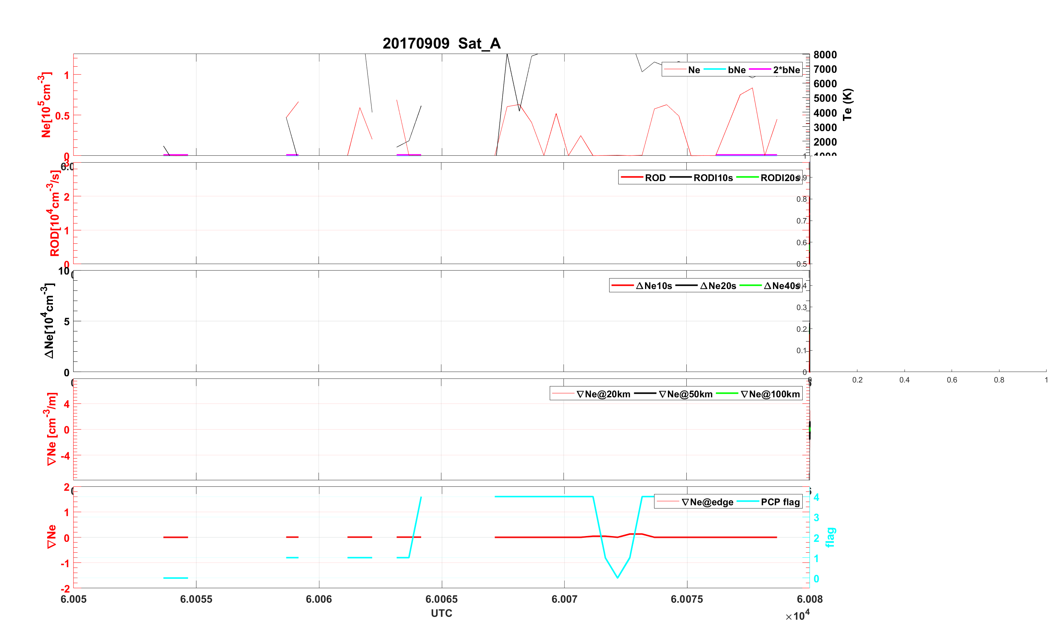
Task: Select the PCP flag legend label
Action: pos(780,502)
